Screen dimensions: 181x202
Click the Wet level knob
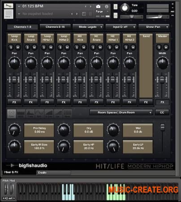click(113, 130)
